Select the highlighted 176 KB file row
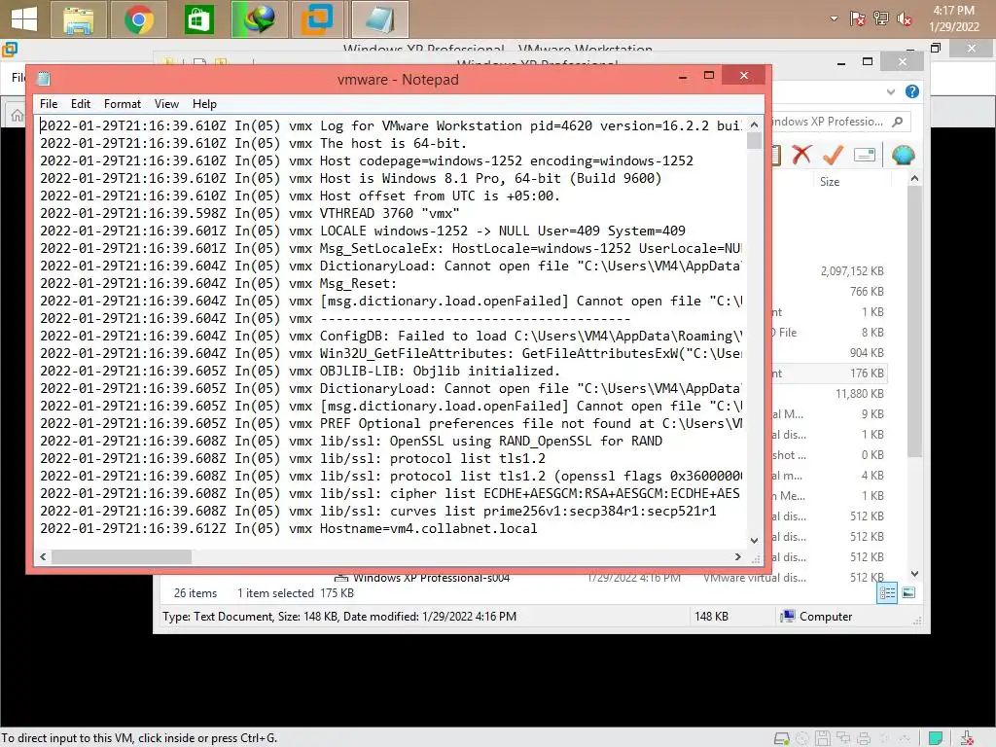The image size is (996, 747). pos(830,373)
